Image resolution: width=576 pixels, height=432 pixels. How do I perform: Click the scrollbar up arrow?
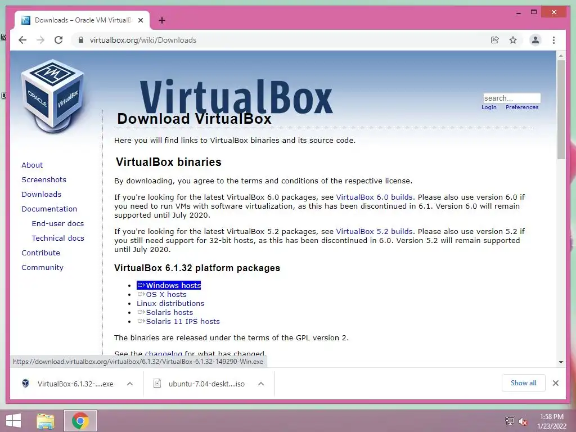click(561, 56)
